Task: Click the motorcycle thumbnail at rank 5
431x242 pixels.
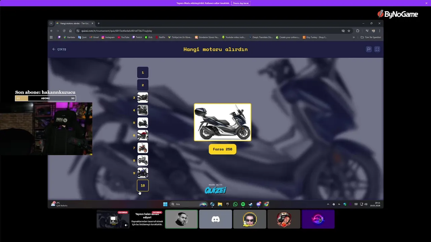Action: [x=143, y=123]
